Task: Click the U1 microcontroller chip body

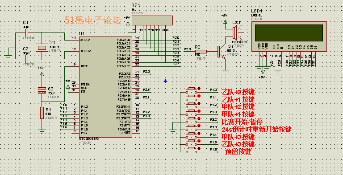Action: (106, 87)
